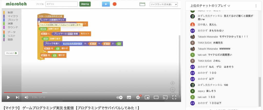Open the Y: variable dropdown in ブロックを置く
Screen dimensions: 263x110
point(106,44)
